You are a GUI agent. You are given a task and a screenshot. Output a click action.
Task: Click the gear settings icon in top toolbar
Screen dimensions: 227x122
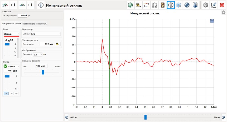tap(205, 5)
